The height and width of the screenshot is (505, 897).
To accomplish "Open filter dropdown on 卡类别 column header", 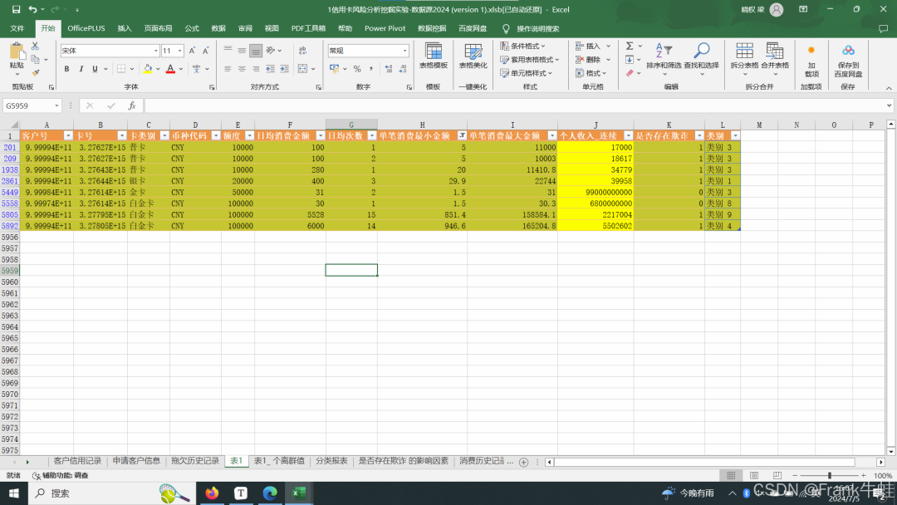I will pyautogui.click(x=164, y=135).
